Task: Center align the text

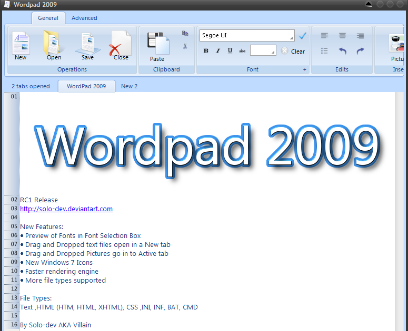Action: pyautogui.click(x=342, y=36)
